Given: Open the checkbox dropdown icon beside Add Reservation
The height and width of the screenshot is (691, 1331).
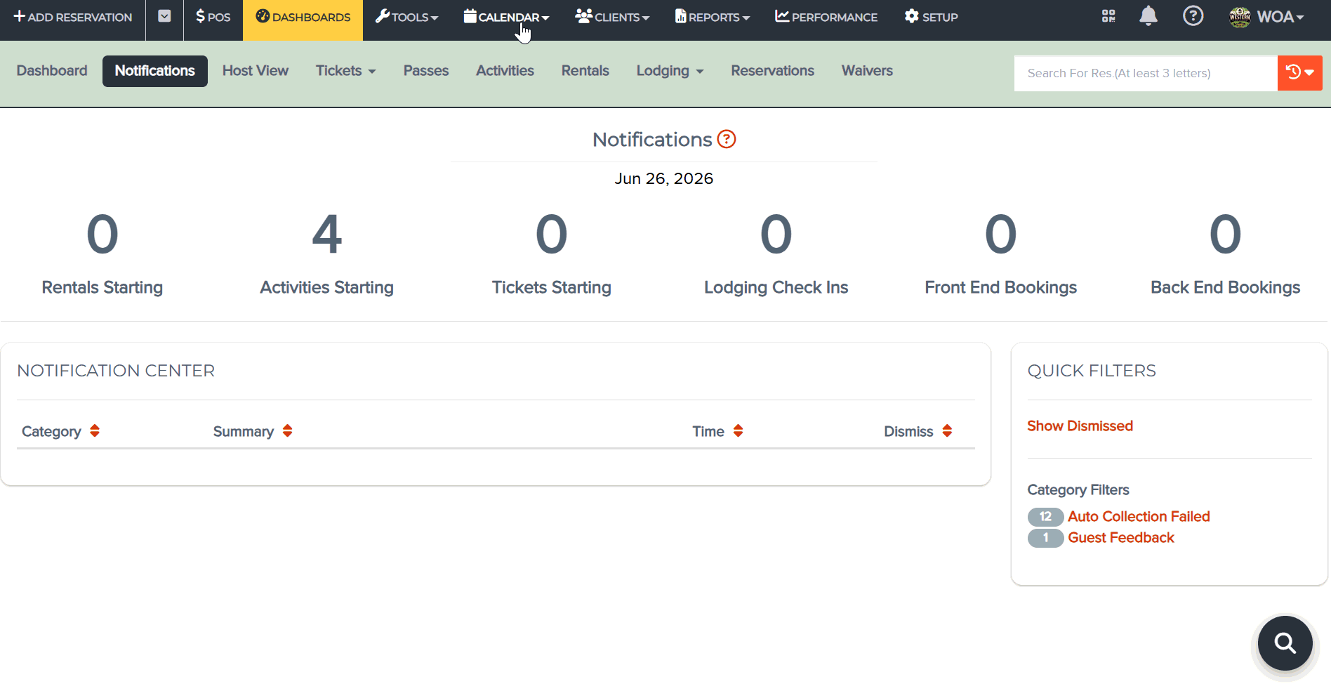Looking at the screenshot, I should [164, 16].
